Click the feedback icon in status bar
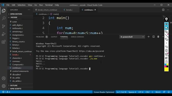The height and width of the screenshot is (96, 172). coord(164,92)
